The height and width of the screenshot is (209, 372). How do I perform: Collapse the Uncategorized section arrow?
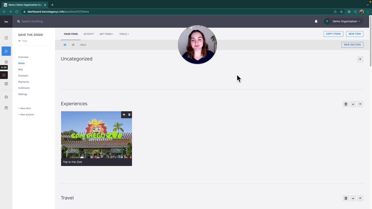coord(360,59)
